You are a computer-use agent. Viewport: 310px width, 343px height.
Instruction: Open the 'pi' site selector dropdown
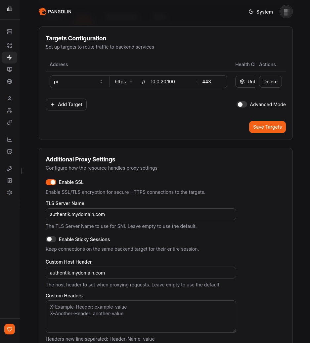point(79,82)
